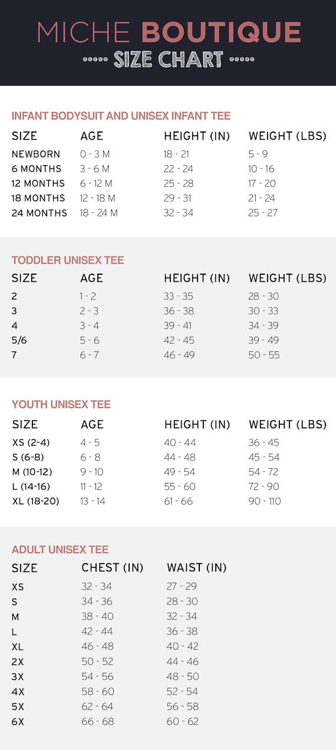Image resolution: width=336 pixels, height=750 pixels.
Task: Click the MICHE BOUTIQUE title
Action: (169, 32)
